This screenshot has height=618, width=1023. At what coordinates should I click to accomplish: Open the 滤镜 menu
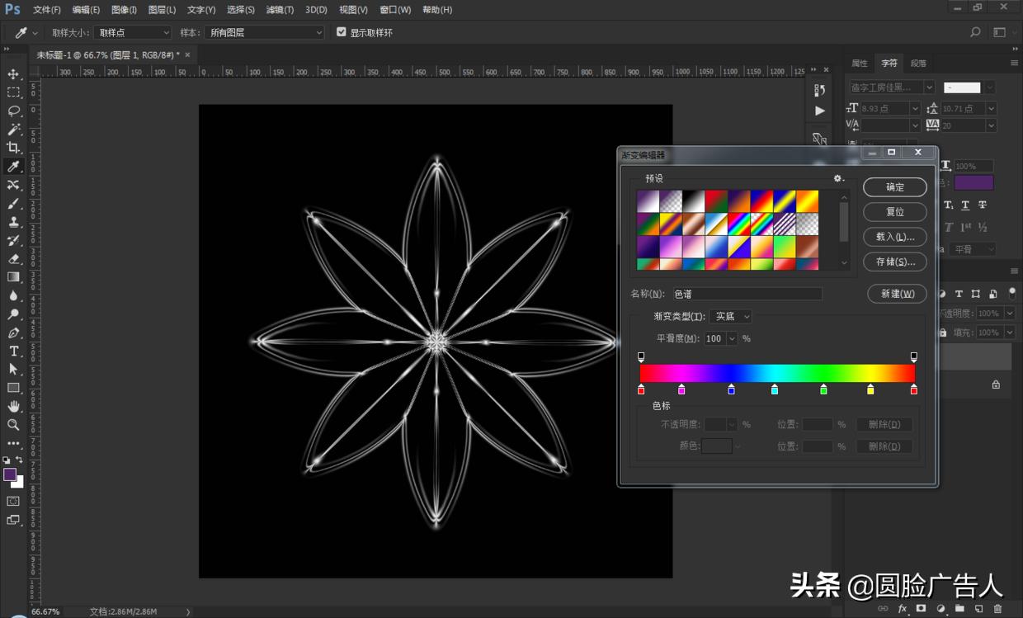(279, 9)
